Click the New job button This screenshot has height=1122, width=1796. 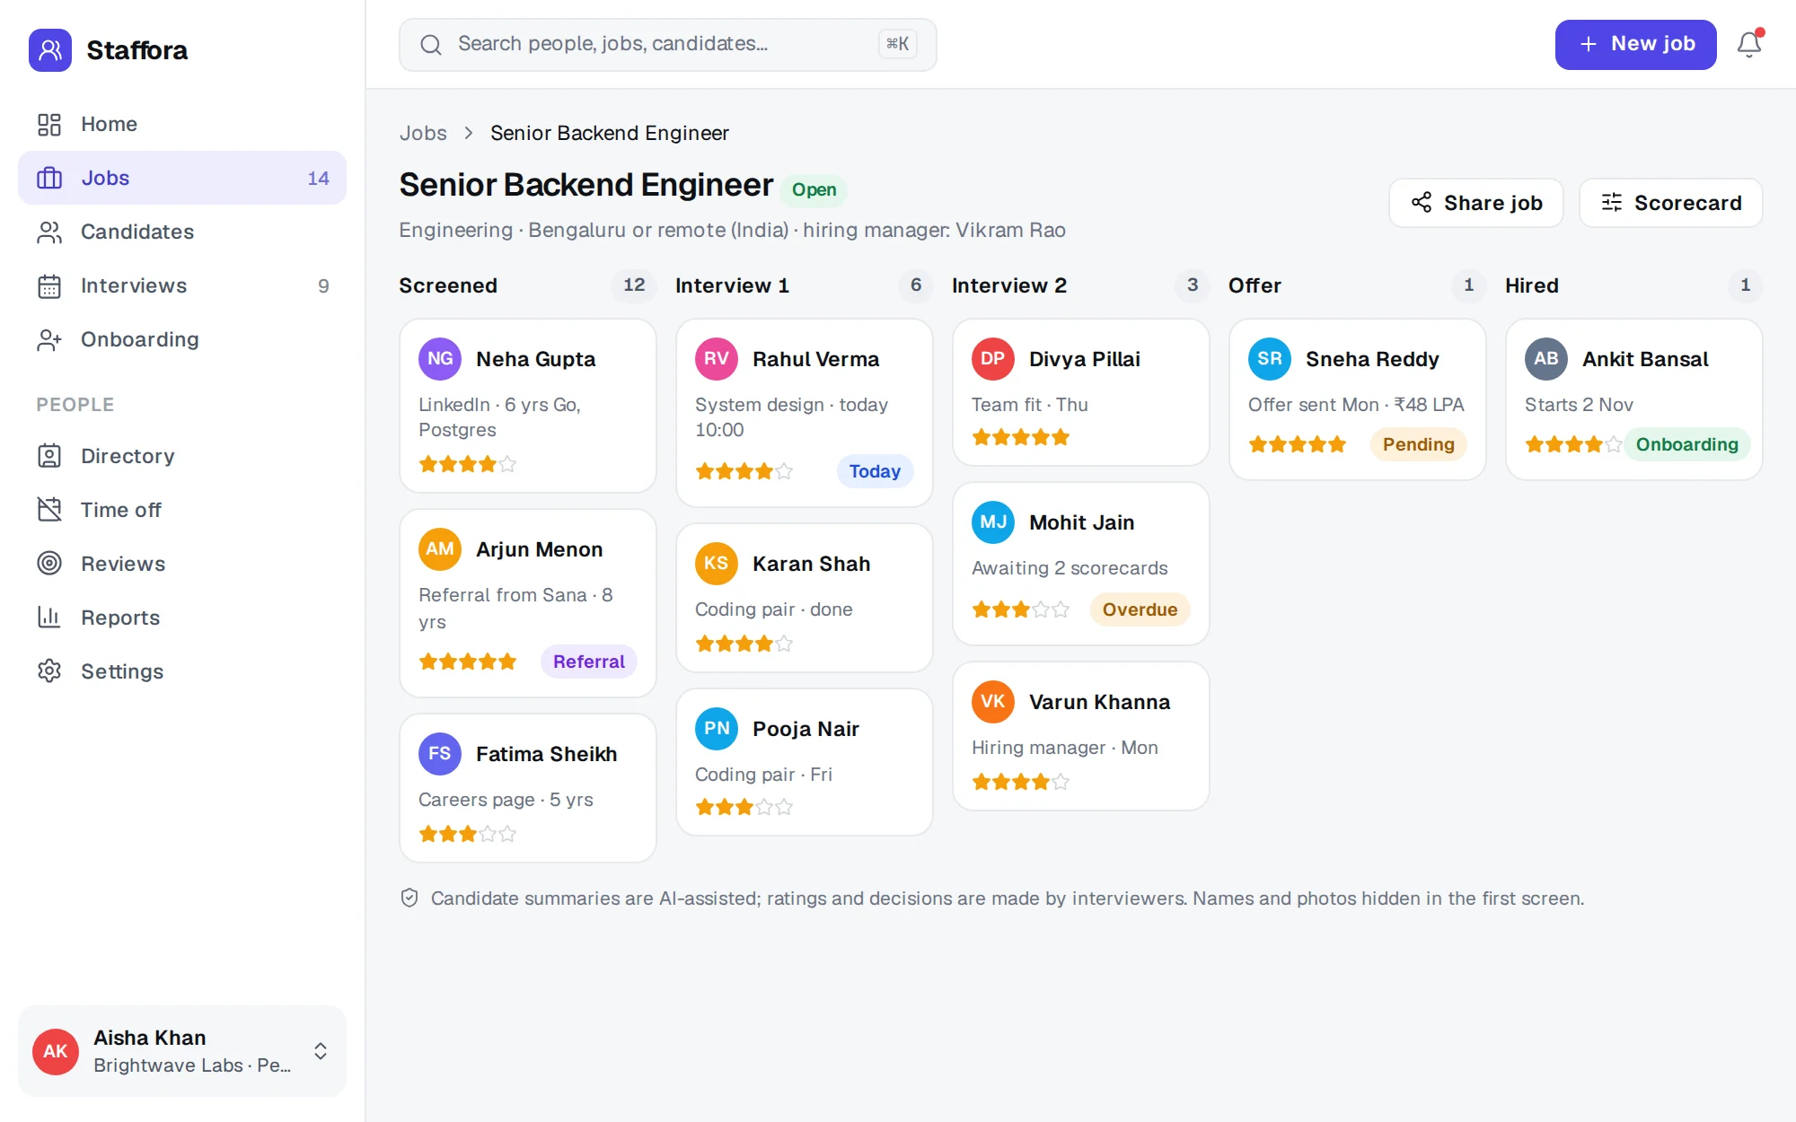[x=1635, y=44]
